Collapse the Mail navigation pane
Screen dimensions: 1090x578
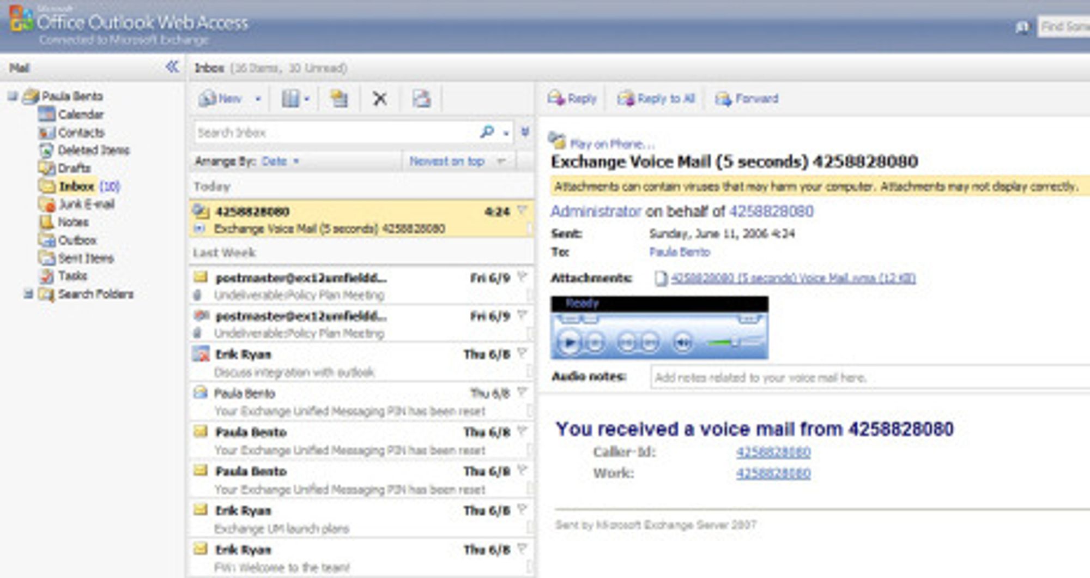point(172,67)
